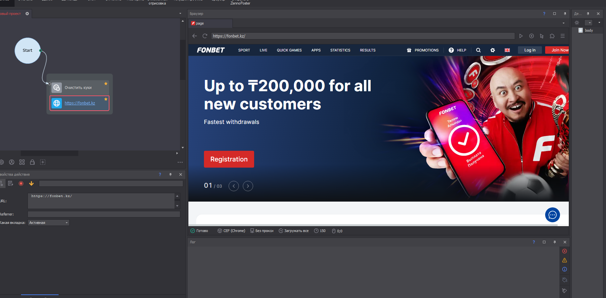Image resolution: width=606 pixels, height=298 pixels.
Task: Click the Log in button
Action: [x=530, y=50]
